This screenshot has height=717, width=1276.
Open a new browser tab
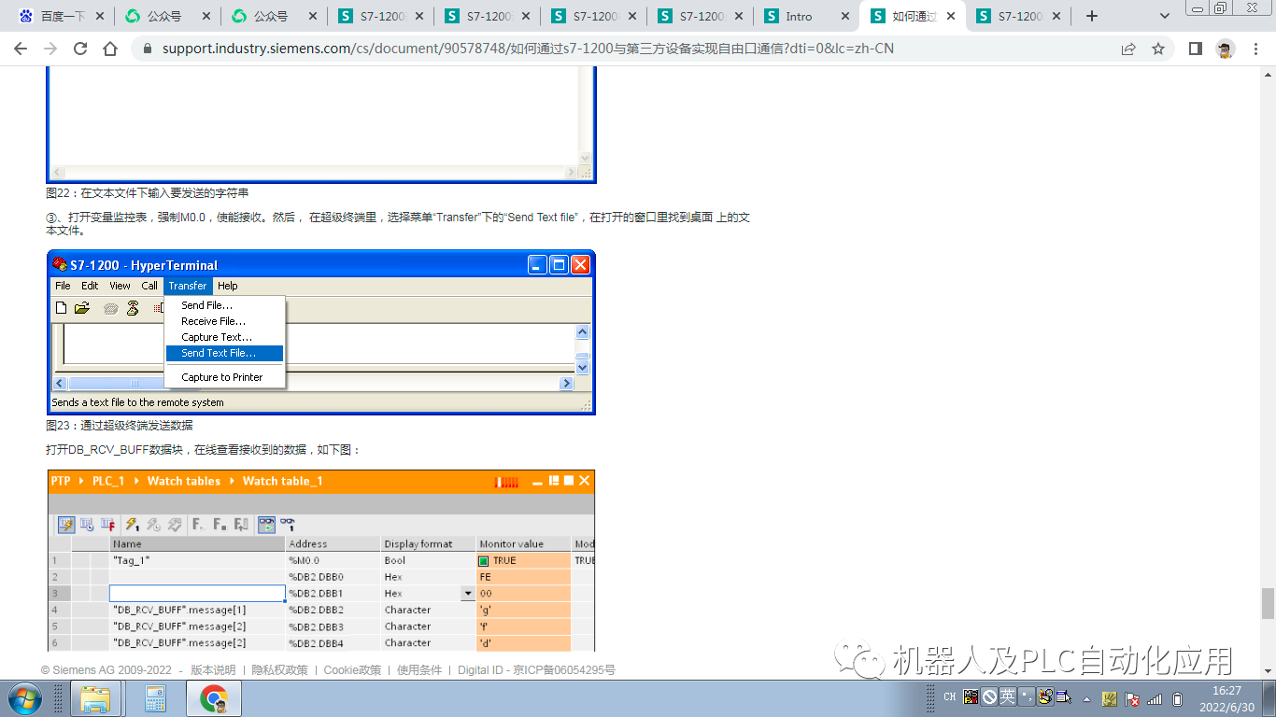coord(1092,16)
